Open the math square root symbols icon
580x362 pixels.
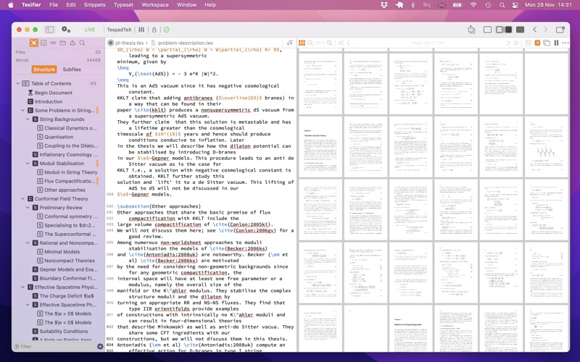tap(290, 43)
